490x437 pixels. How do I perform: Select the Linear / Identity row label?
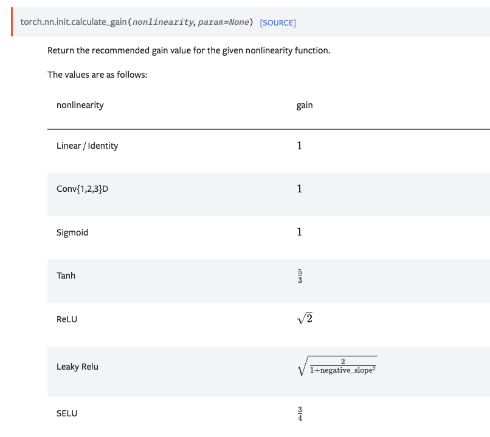click(87, 146)
